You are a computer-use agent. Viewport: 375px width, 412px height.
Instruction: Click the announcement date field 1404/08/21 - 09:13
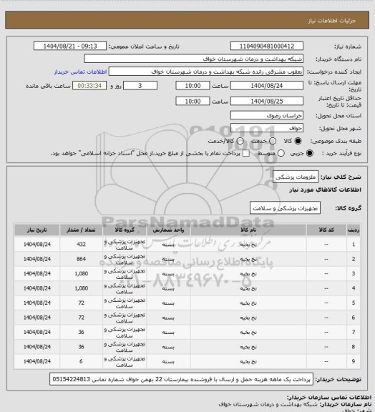point(70,46)
